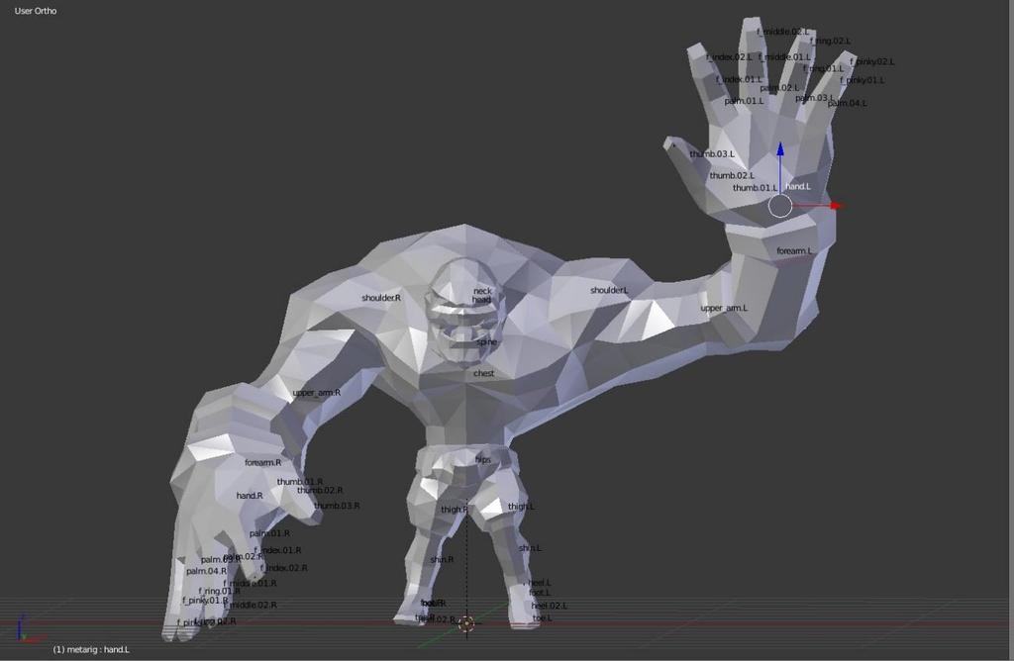Select the shoulder.L bone label

tap(609, 290)
